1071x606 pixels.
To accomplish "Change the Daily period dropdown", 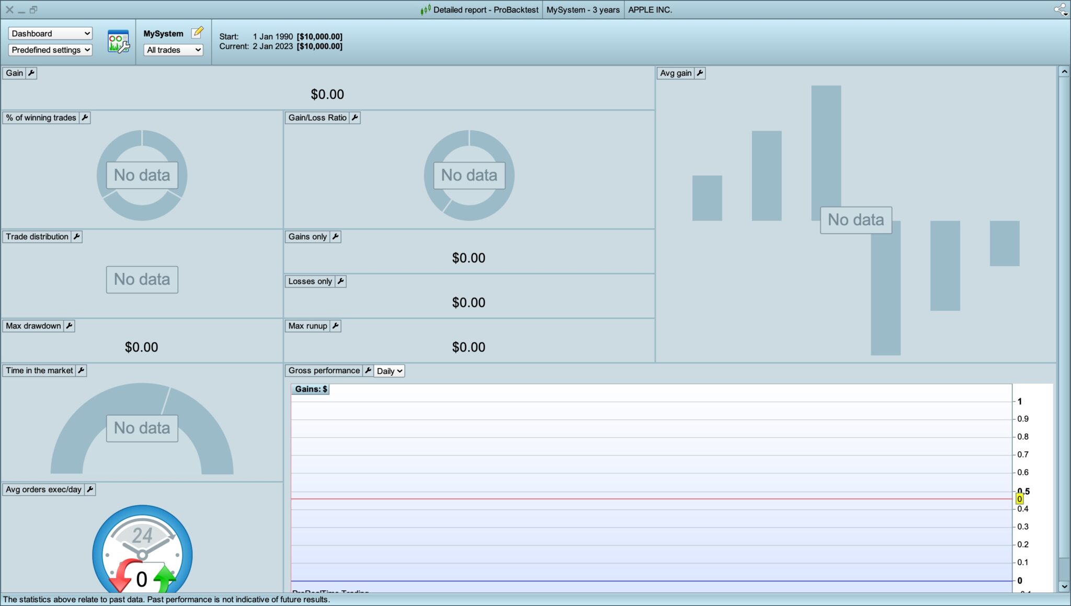I will tap(389, 371).
